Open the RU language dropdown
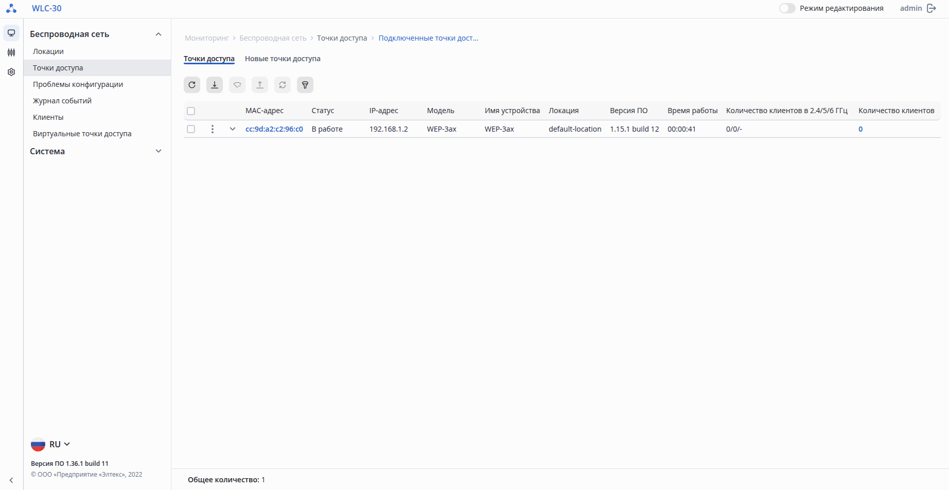This screenshot has height=490, width=949. click(50, 444)
